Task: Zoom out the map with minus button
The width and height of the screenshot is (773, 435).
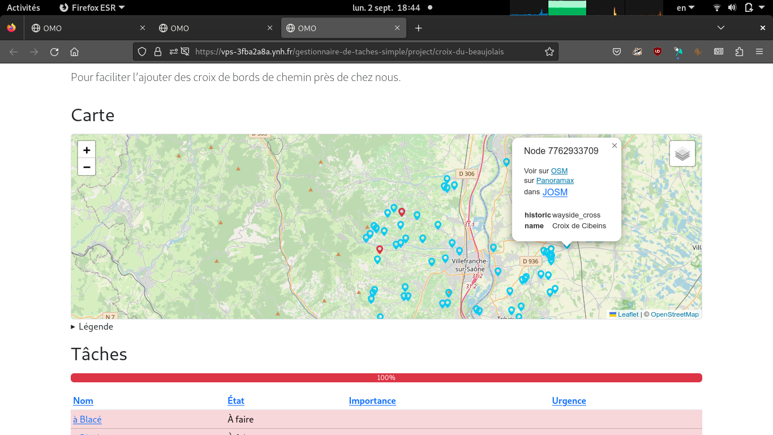Action: (87, 167)
